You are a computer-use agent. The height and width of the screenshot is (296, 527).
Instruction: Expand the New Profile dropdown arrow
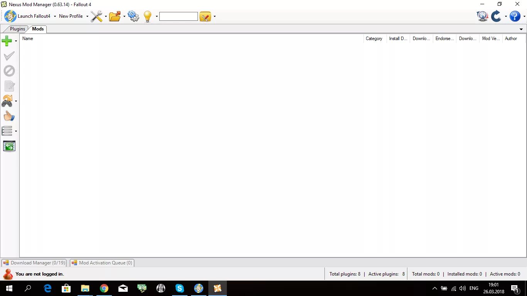click(87, 17)
